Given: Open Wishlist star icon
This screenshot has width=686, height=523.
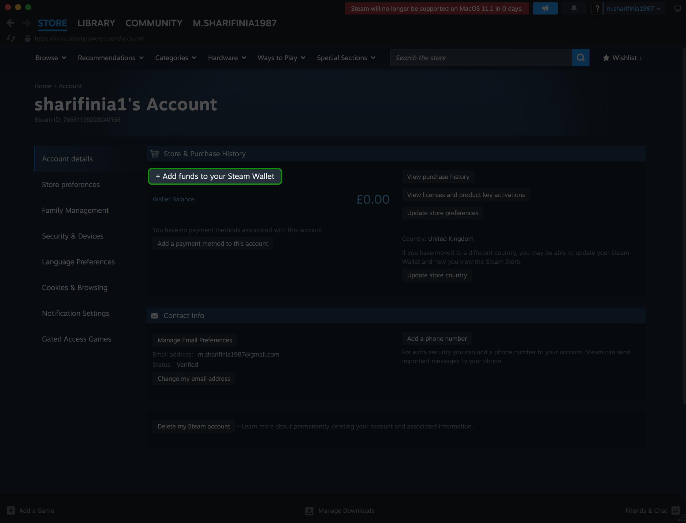Looking at the screenshot, I should coord(606,58).
